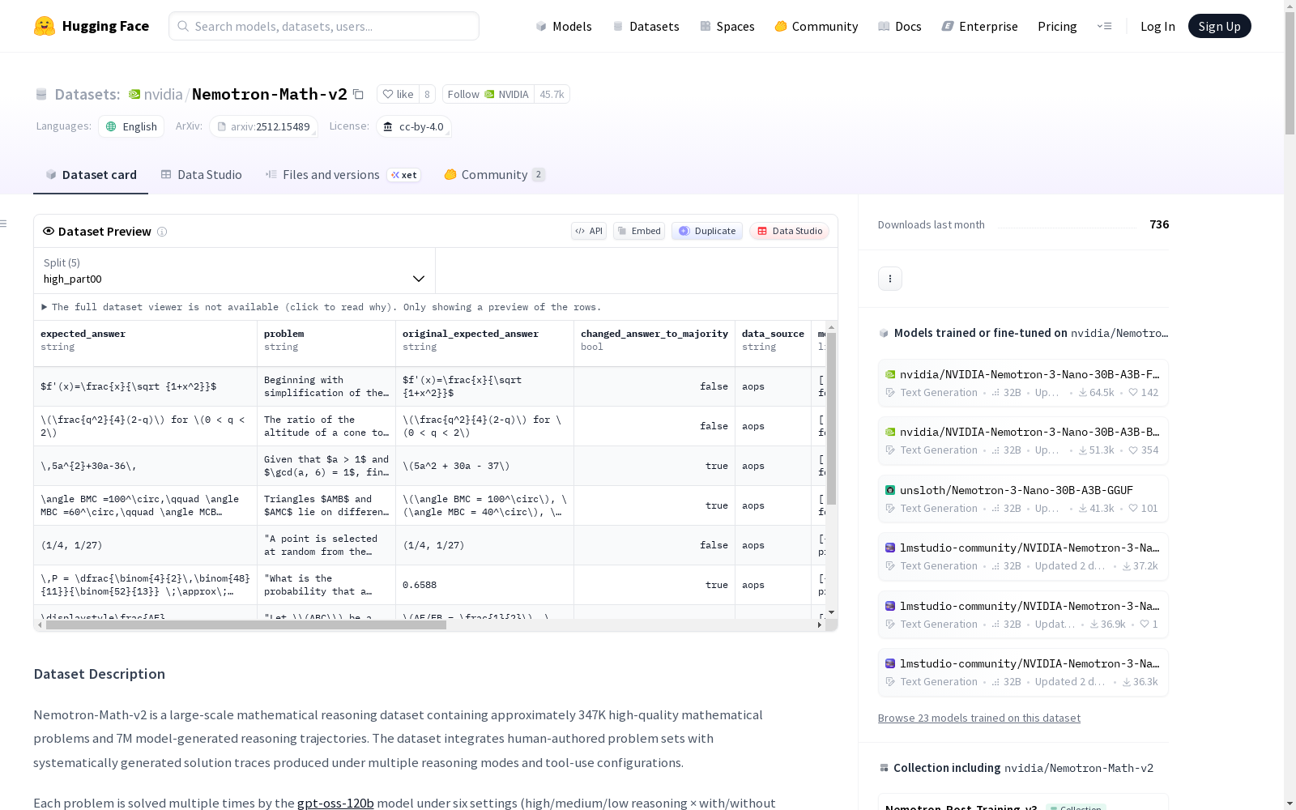Viewport: 1296px width, 810px height.
Task: Go to Datasets in top navigation
Action: pos(646,26)
